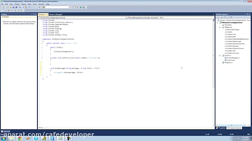Collapse the ShowMessage method outline
The width and height of the screenshot is (252, 141).
coord(42,68)
